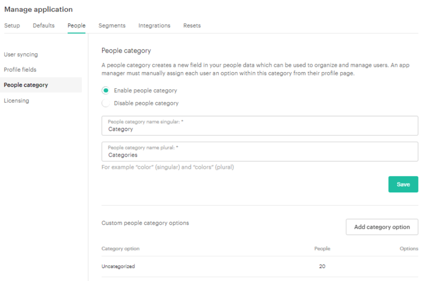Click the Custom people category options heading

[x=145, y=223]
